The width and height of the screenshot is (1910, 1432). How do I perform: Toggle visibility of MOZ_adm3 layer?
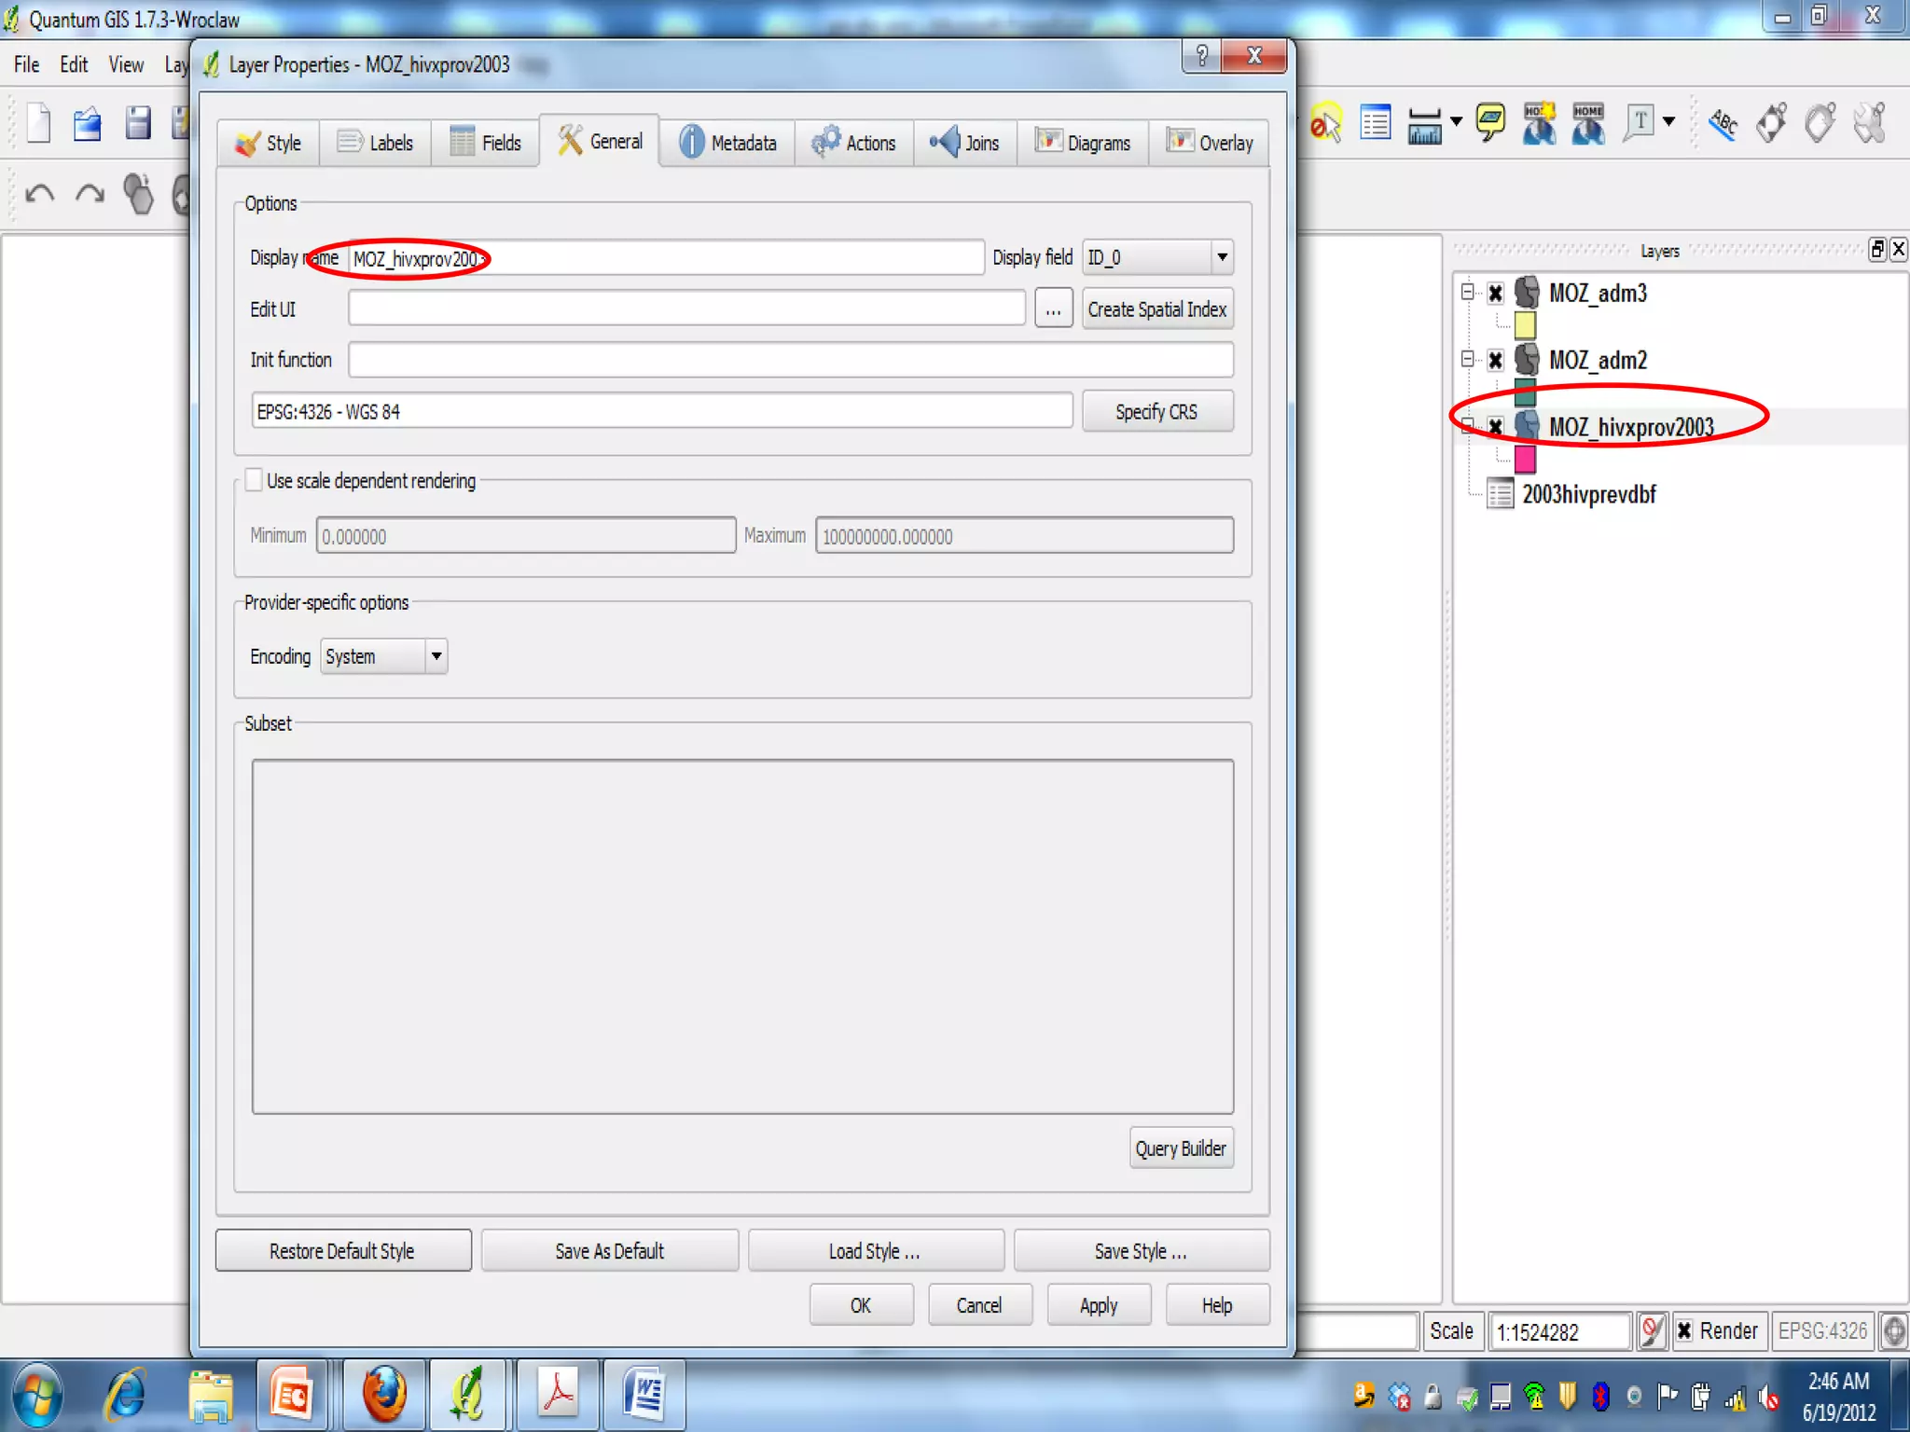[1495, 294]
